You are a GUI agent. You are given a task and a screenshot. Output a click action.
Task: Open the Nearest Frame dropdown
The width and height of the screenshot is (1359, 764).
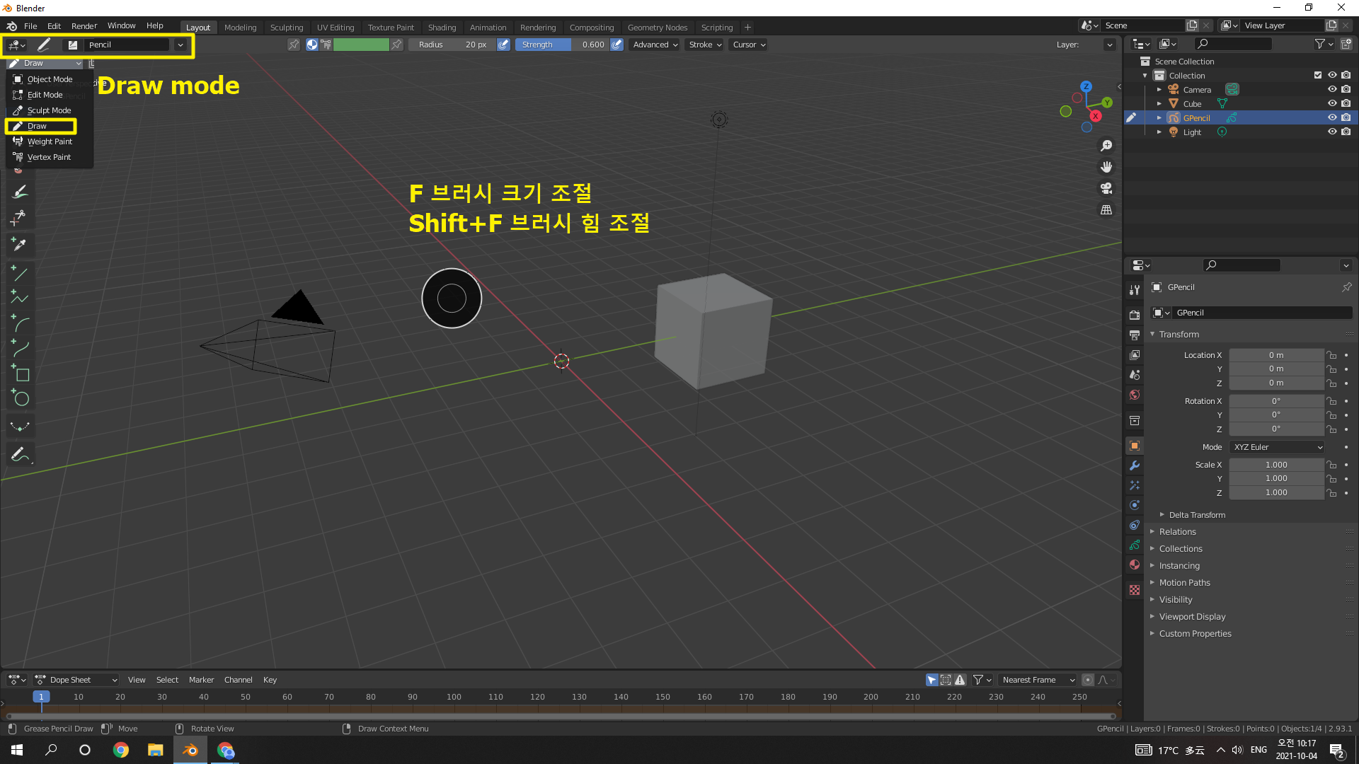pyautogui.click(x=1037, y=680)
